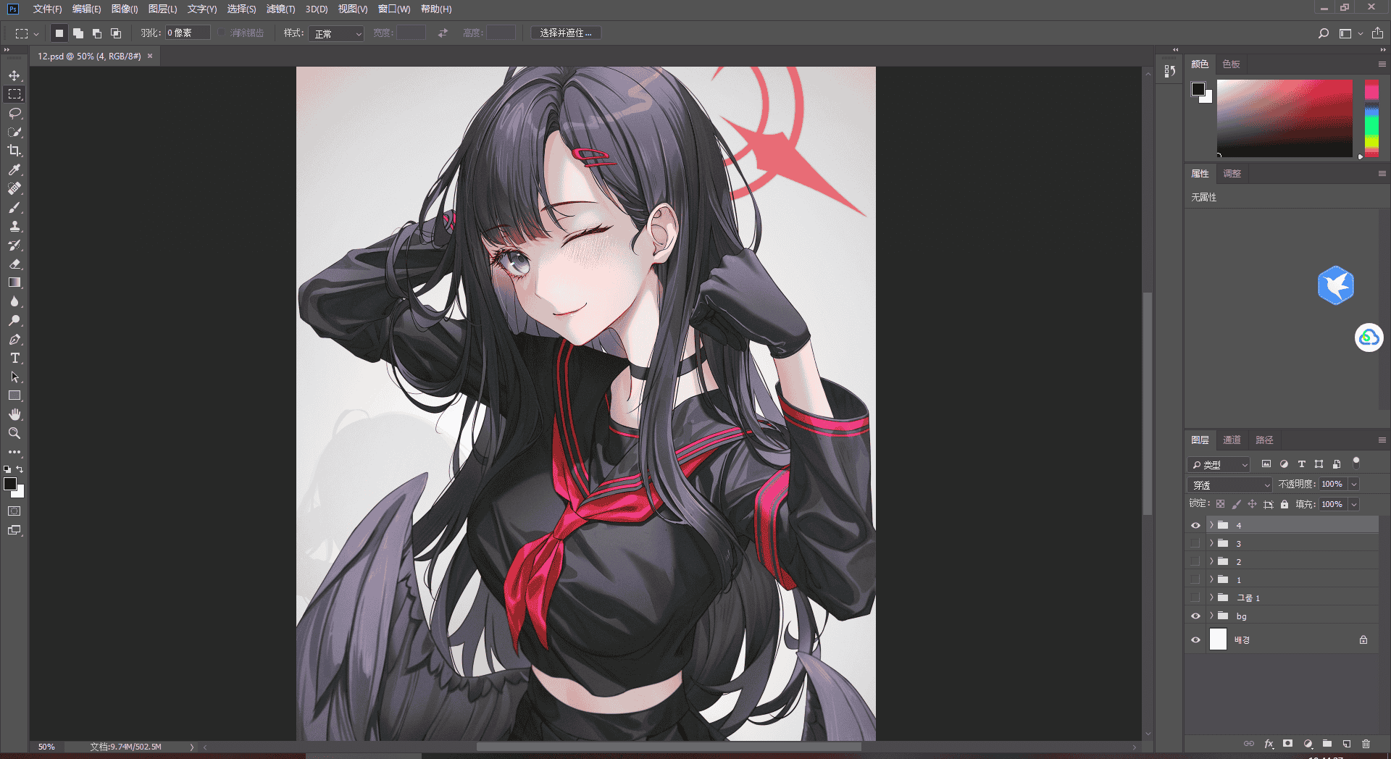Click the search icon in options bar
Screen dimensions: 1391x759
(x=1323, y=33)
